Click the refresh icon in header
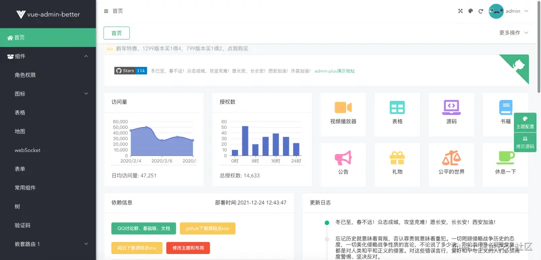 click(x=480, y=11)
